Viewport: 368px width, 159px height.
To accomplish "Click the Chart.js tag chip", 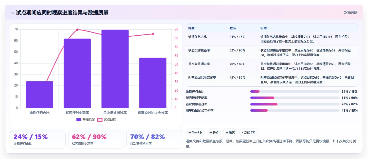I will tap(195, 132).
